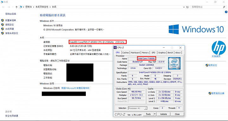Image resolution: width=228 pixels, height=121 pixels.
Task: Open 安全性與維護 link at bottom left
Action: pyautogui.click(x=12, y=116)
